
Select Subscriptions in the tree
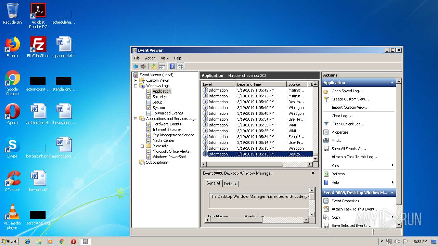pyautogui.click(x=157, y=162)
